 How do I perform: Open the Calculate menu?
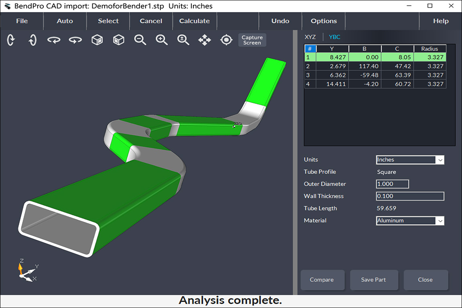(x=195, y=21)
